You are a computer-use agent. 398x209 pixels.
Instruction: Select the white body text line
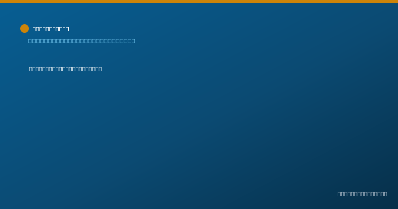pos(65,69)
